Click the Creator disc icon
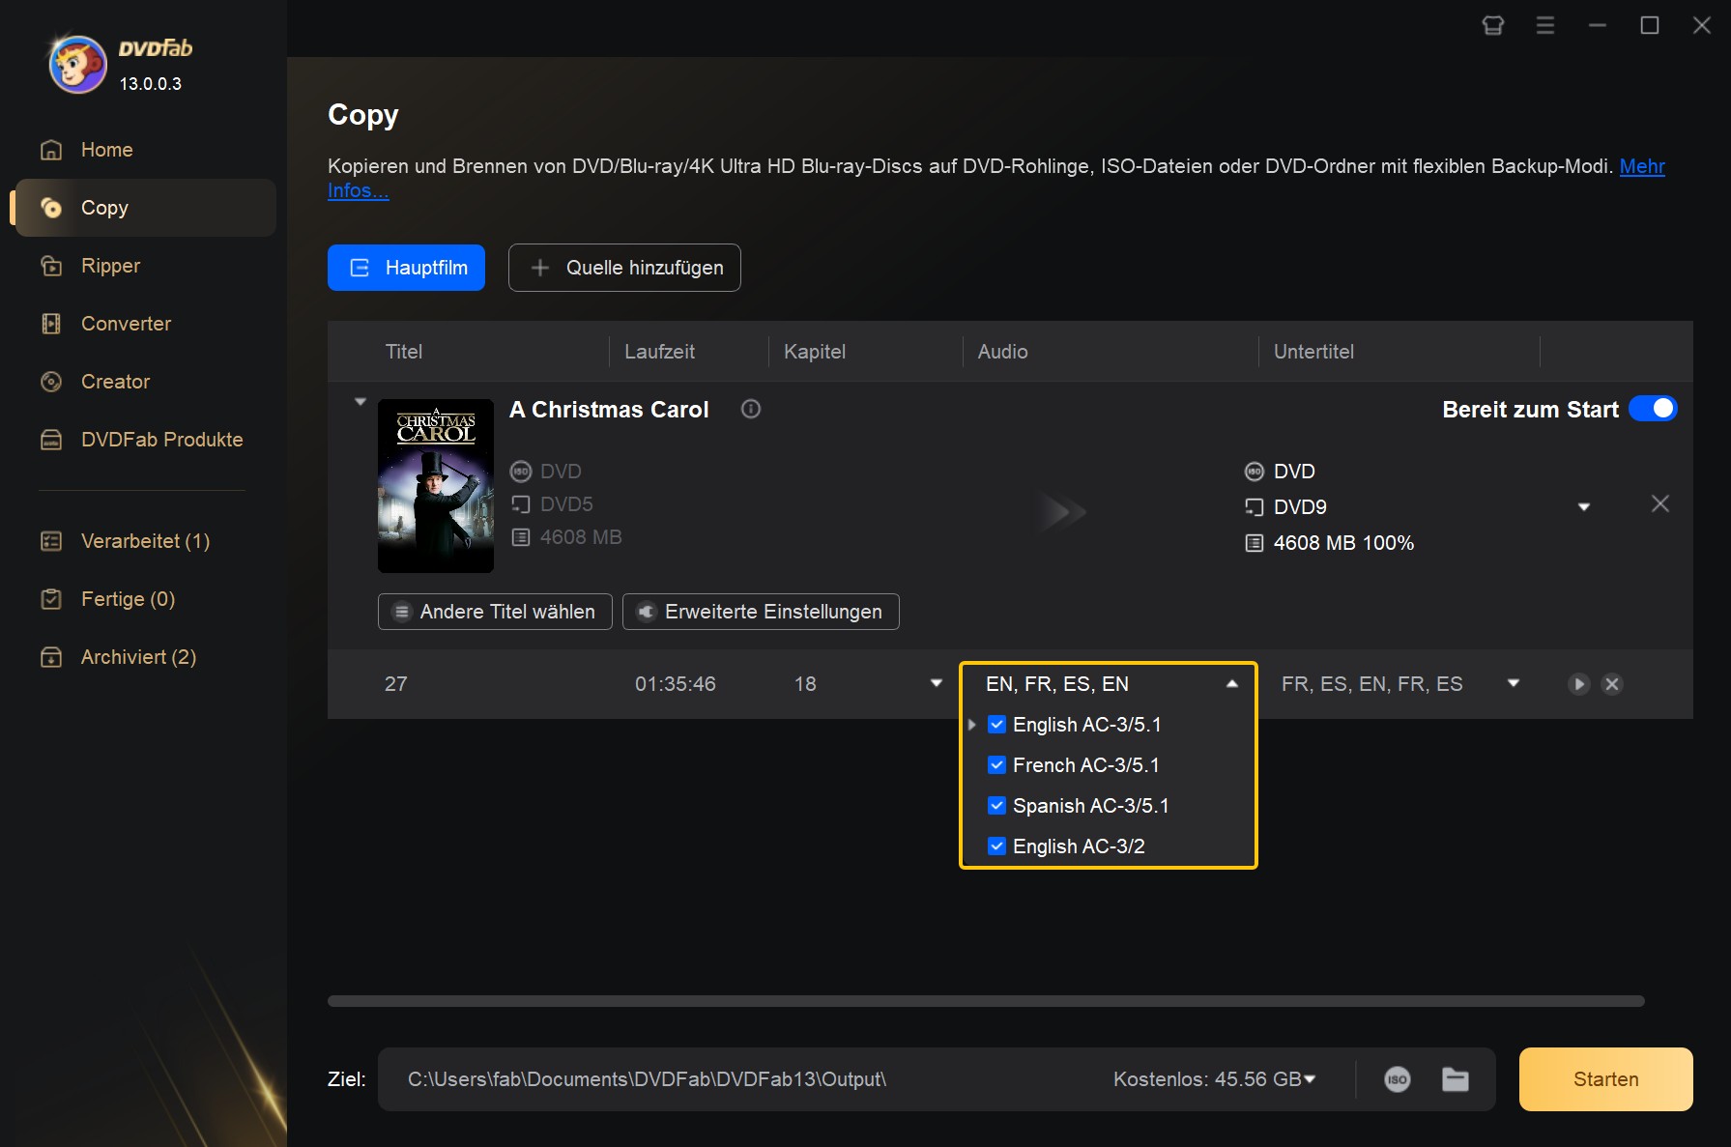The image size is (1731, 1147). [x=51, y=382]
